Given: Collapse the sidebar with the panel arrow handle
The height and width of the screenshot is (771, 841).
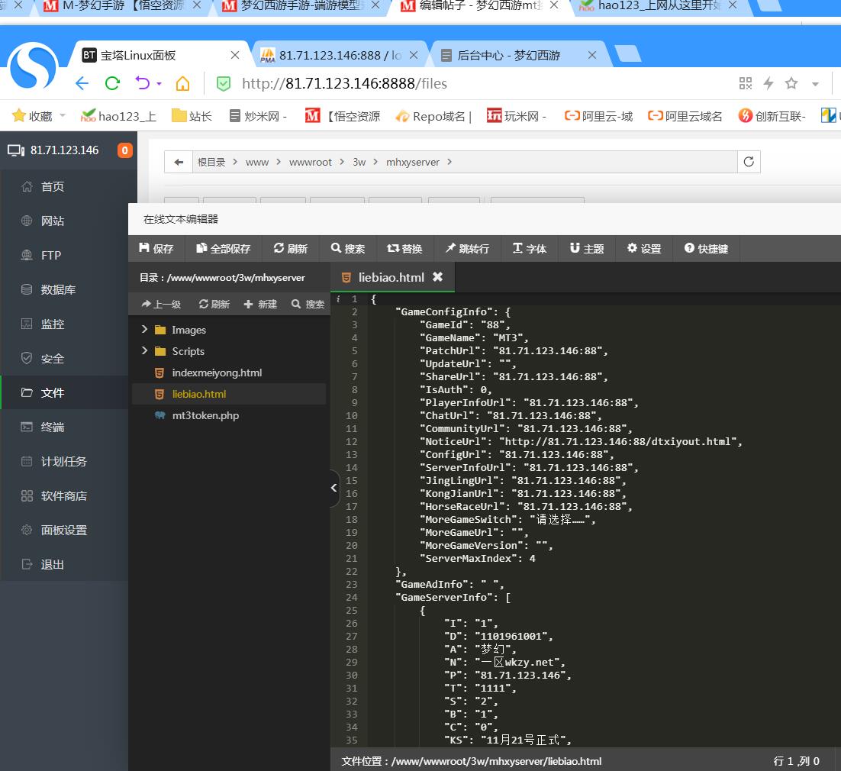Looking at the screenshot, I should tap(334, 489).
